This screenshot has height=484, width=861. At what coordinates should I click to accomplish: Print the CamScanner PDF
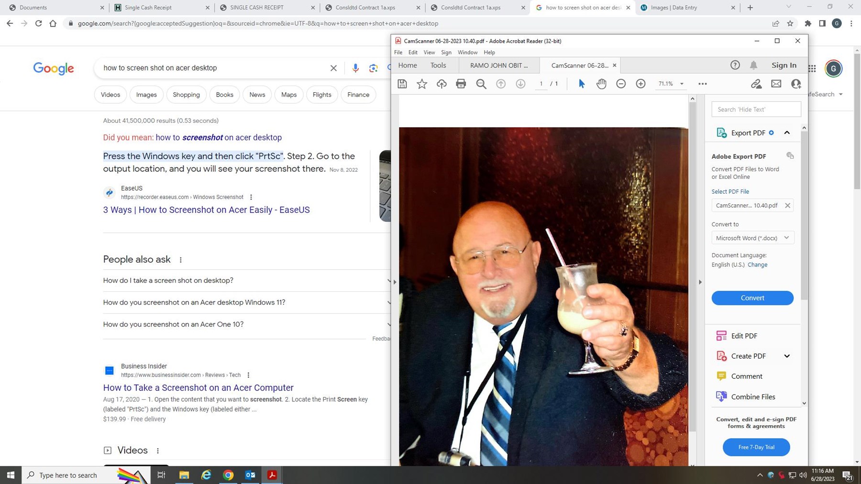click(x=461, y=84)
